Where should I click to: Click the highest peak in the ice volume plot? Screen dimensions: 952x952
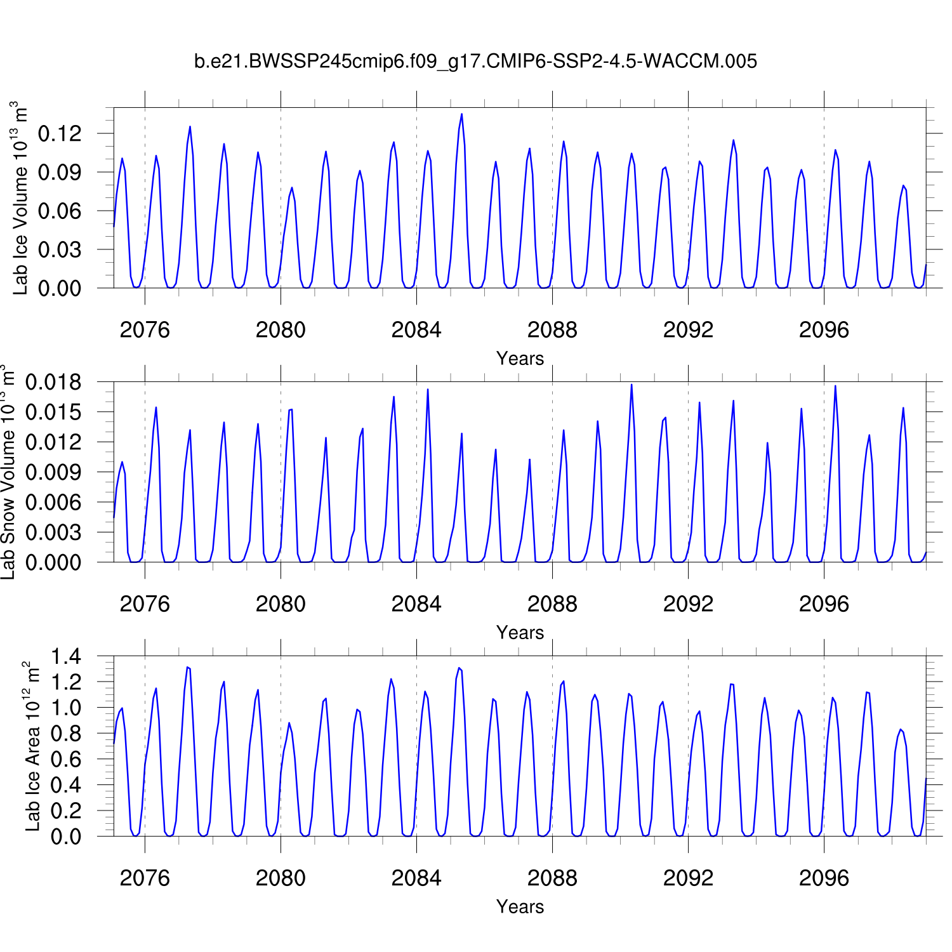point(461,115)
